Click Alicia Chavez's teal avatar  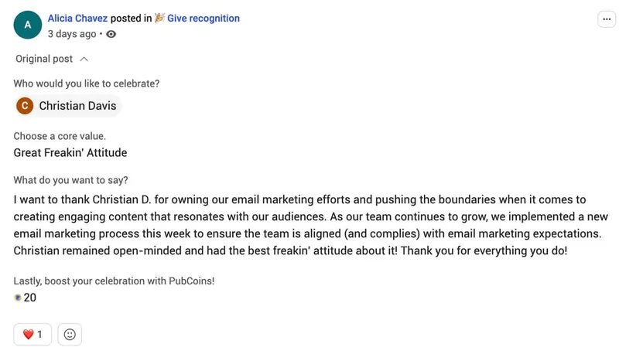(x=28, y=25)
